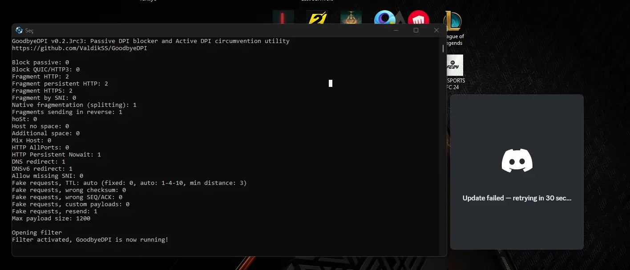This screenshot has height=270, width=630.
Task: Click the 'DNS redirect: 1' line
Action: 39,162
